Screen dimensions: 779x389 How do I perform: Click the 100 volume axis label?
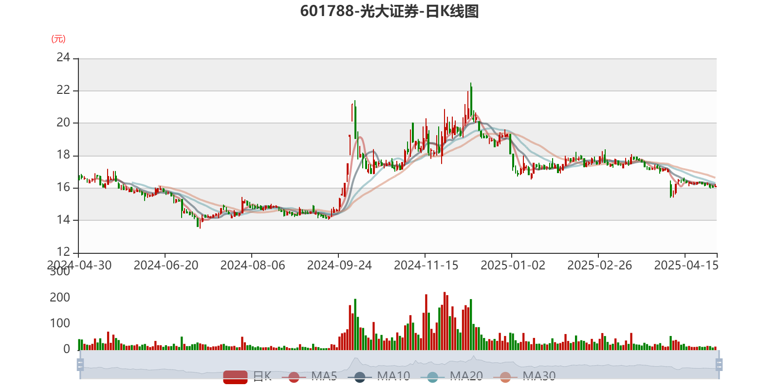pyautogui.click(x=60, y=323)
